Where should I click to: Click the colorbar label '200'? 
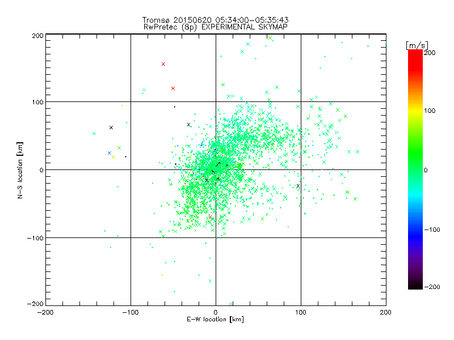(x=430, y=53)
